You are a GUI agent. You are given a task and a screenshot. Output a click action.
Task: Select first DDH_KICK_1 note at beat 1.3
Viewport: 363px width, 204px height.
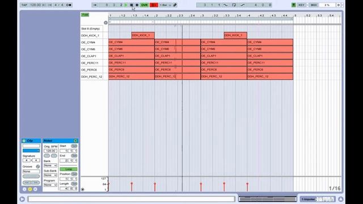pyautogui.click(x=143, y=35)
